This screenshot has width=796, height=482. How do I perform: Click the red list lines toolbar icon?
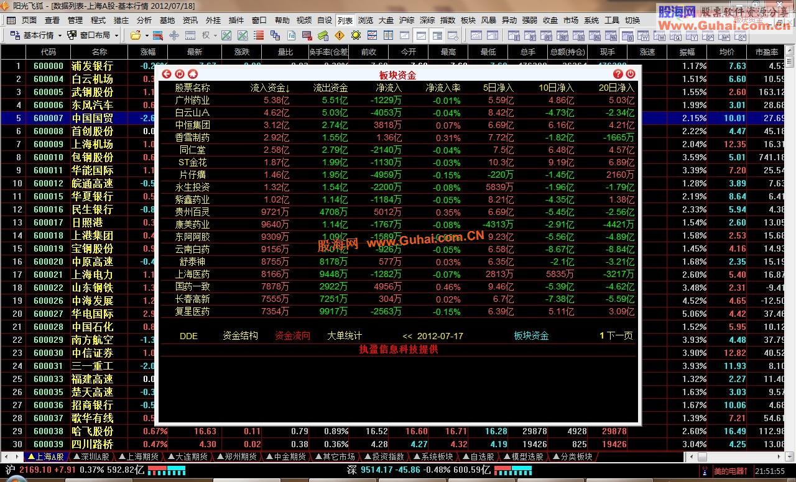coord(259,35)
